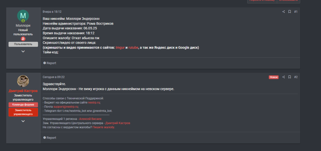Open Дмитрий Кастров's avatar picture
This screenshot has height=151, width=321.
[23, 81]
